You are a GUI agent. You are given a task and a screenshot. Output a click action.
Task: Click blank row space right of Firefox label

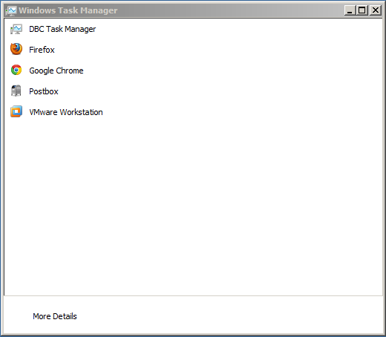217,50
